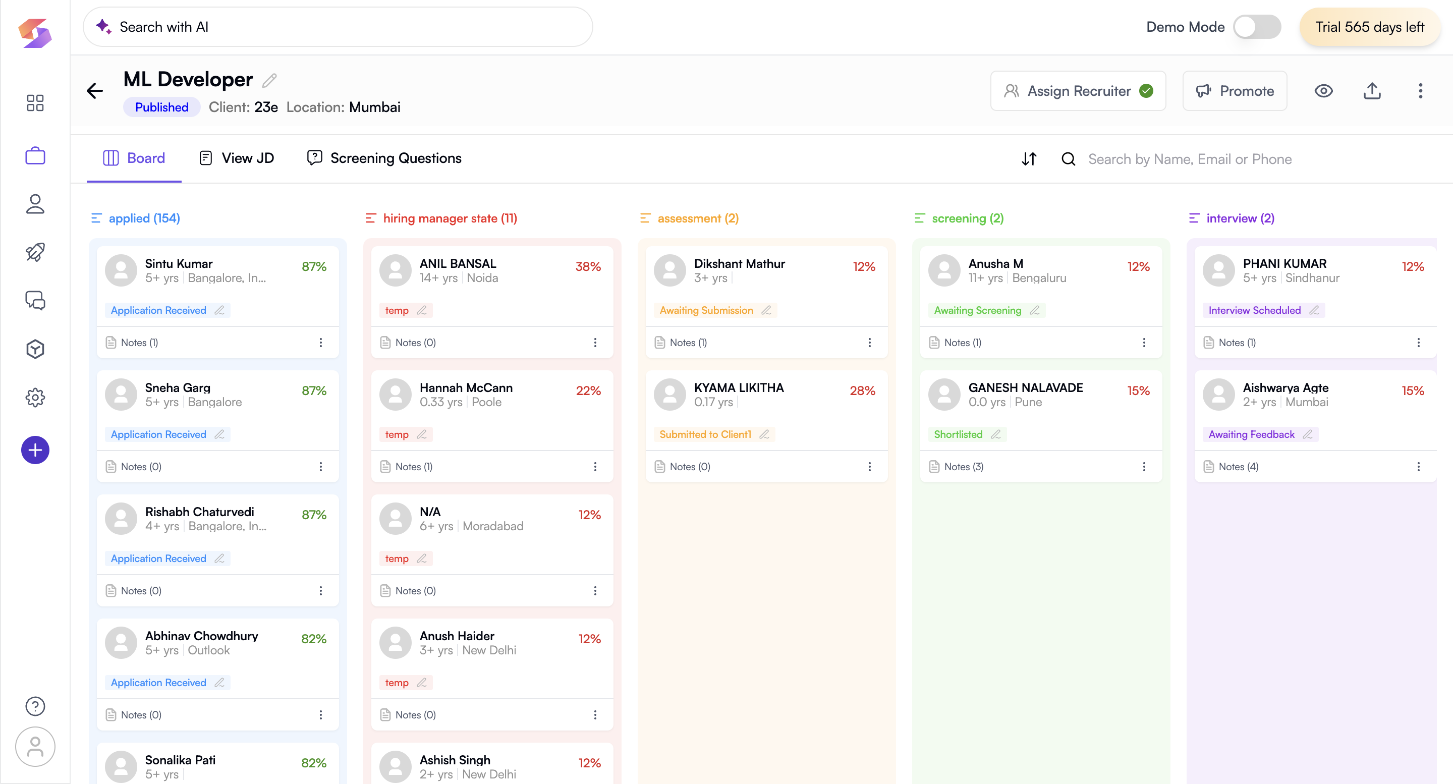This screenshot has width=1453, height=784.
Task: Edit Sintu Kumar's Application Received status
Action: 219,310
